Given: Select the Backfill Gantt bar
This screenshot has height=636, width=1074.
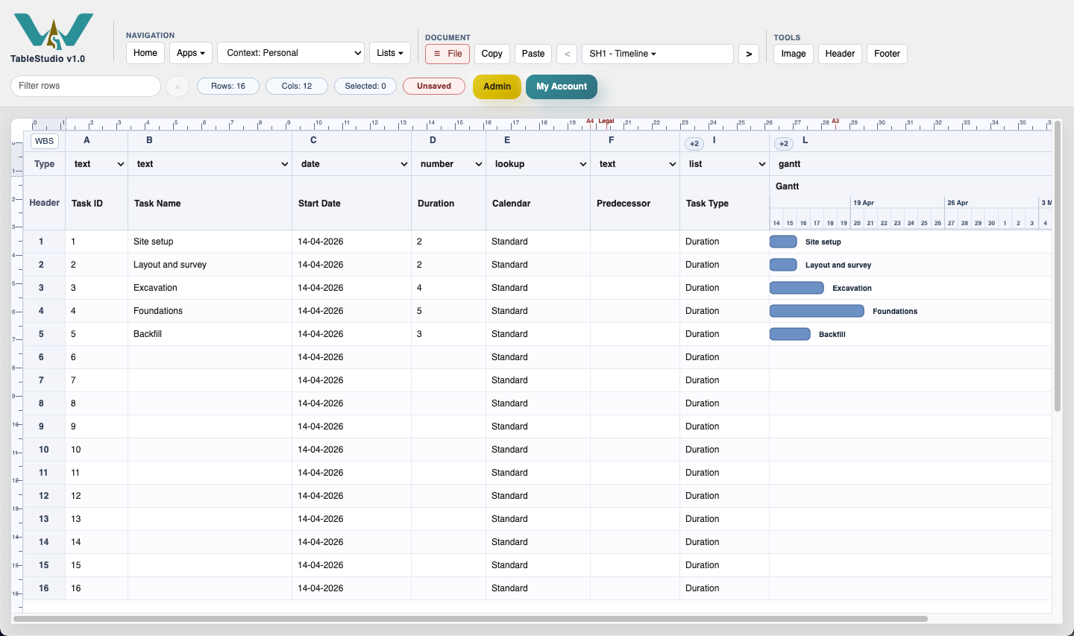Looking at the screenshot, I should tap(790, 334).
